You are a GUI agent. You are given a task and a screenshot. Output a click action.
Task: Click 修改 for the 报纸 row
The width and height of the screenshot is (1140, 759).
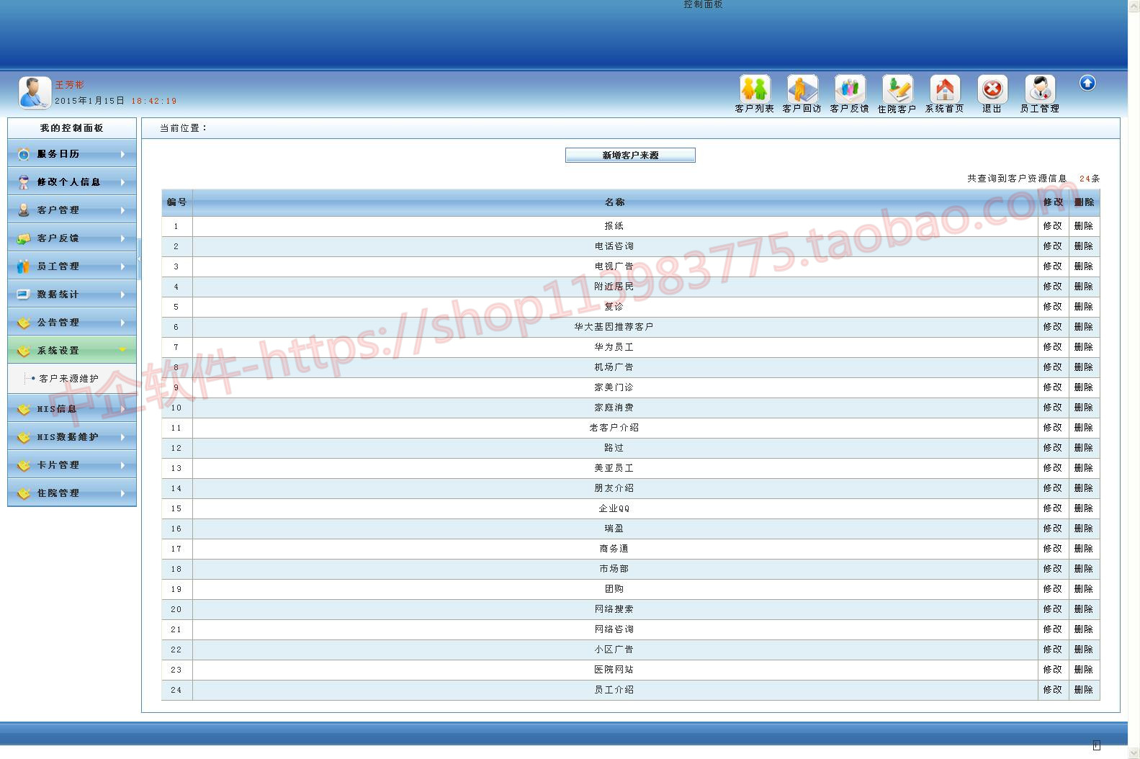point(1053,226)
